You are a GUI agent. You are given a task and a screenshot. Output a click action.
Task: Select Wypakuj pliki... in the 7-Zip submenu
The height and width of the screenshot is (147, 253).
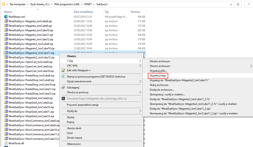[158, 71]
